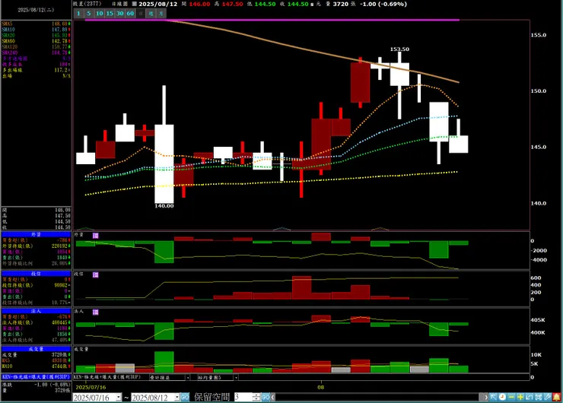Open purple settings icon in foreign investors panel
Screen dimensions: 563x403
coord(96,236)
